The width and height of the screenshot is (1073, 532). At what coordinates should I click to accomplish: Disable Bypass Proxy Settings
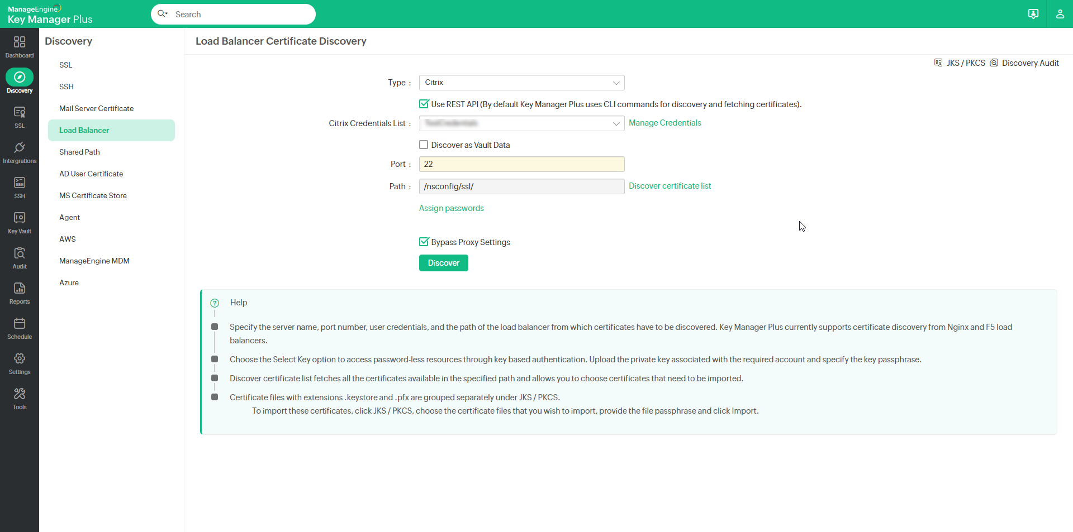pos(424,242)
